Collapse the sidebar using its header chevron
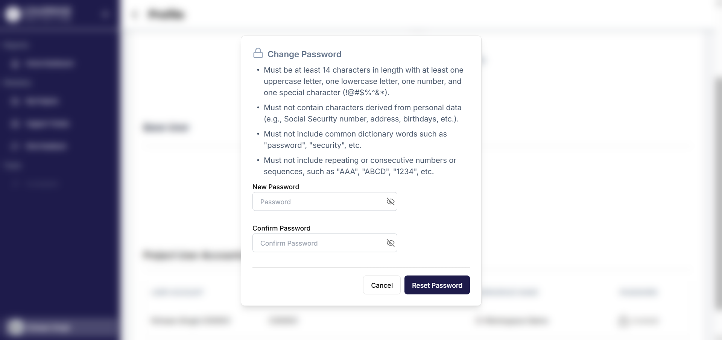This screenshot has width=722, height=340. coord(105,14)
